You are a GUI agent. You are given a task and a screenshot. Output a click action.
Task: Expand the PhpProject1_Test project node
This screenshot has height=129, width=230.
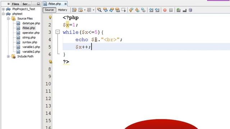3,9
